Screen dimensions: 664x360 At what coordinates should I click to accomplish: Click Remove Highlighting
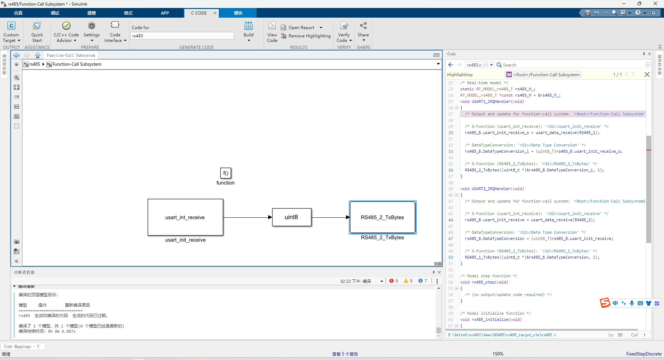(x=306, y=36)
